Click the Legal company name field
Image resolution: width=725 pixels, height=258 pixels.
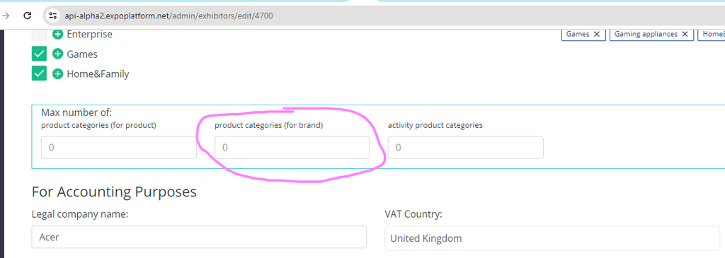pos(199,238)
